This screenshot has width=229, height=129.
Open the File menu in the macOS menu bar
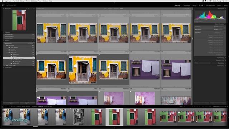click(x=14, y=1)
